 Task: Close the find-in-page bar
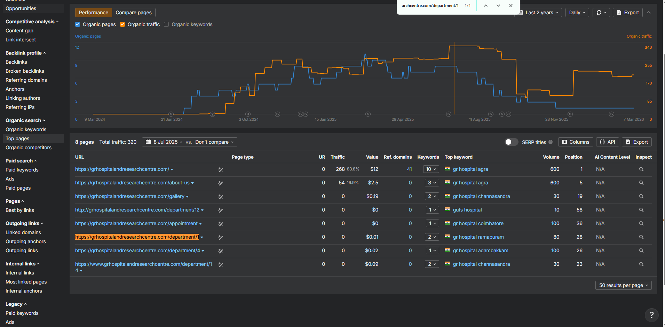tap(511, 6)
